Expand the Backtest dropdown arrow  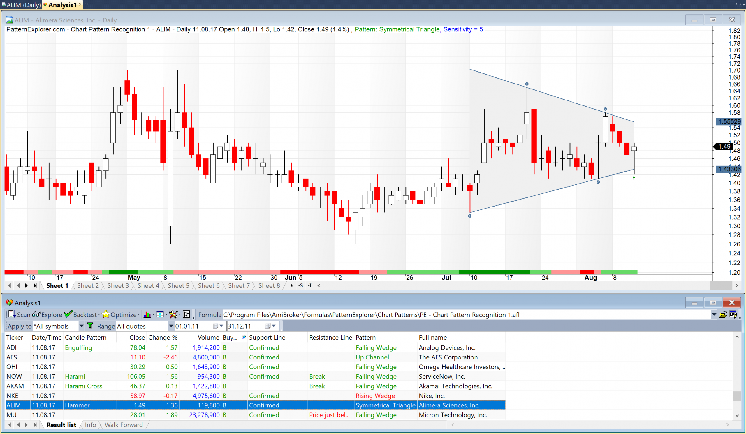(99, 315)
